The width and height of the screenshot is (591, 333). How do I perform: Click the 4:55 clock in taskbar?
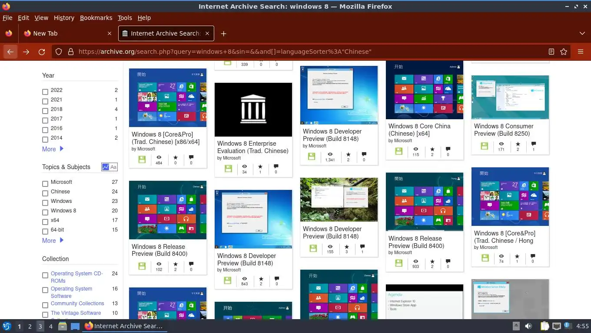pyautogui.click(x=582, y=326)
